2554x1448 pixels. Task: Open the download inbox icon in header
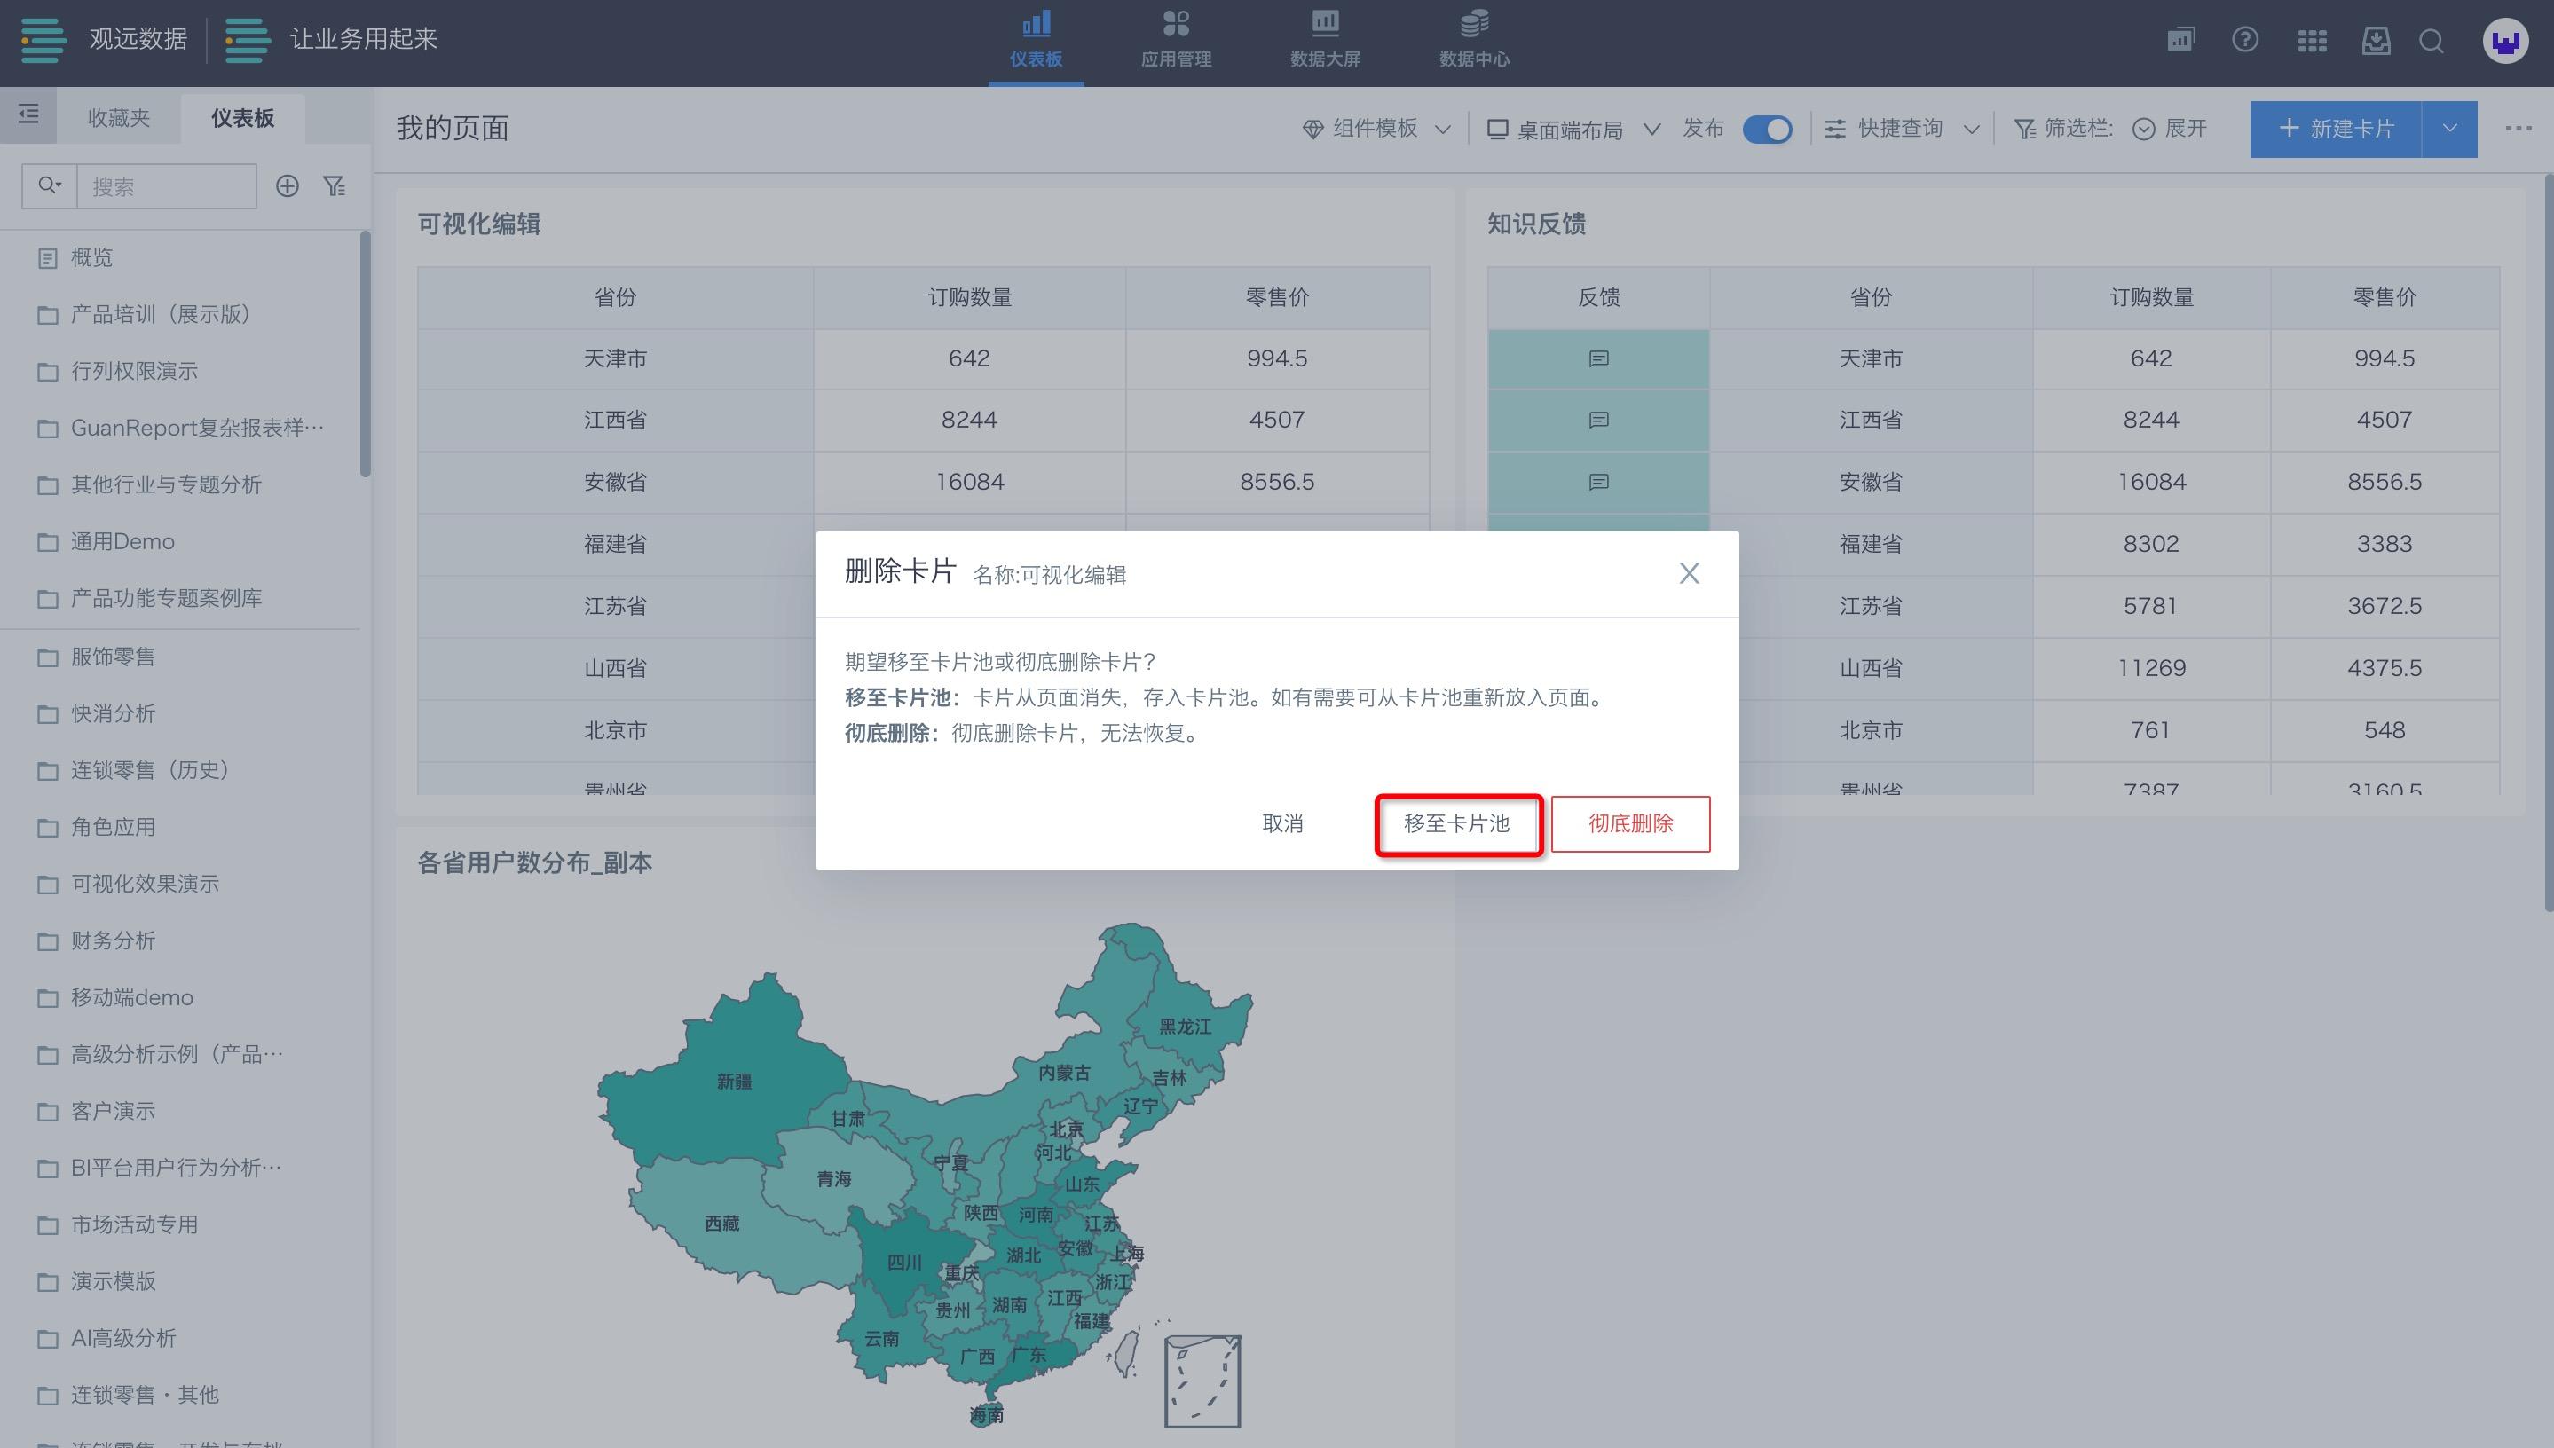click(2375, 41)
